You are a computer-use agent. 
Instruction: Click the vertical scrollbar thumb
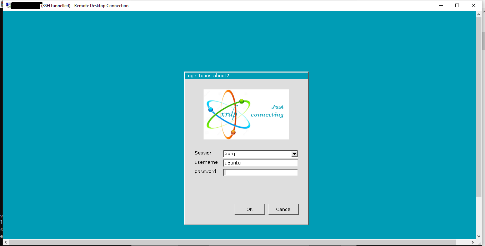coord(479,107)
